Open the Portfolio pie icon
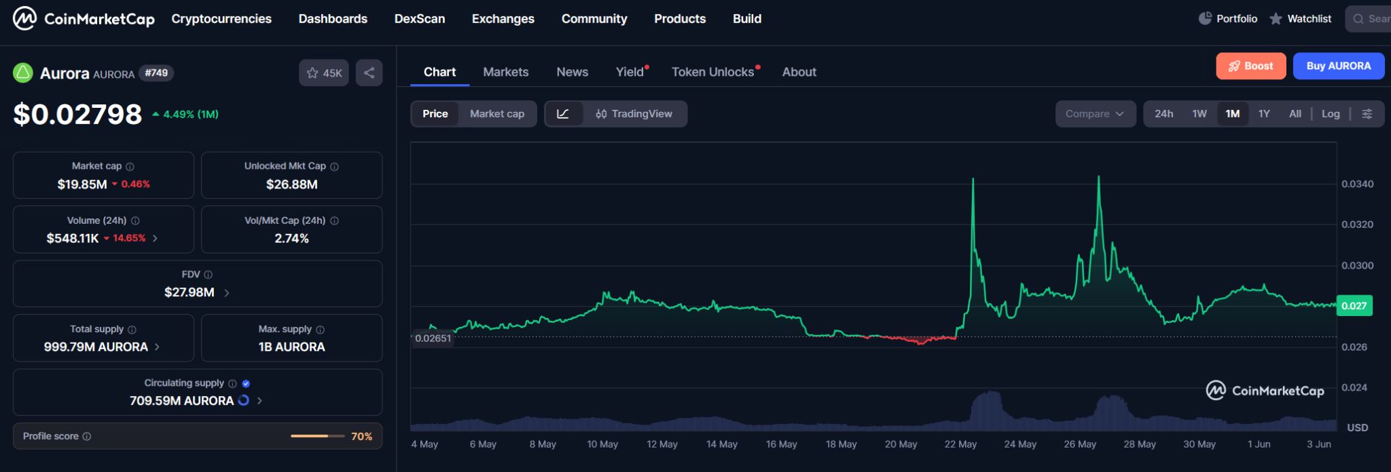The width and height of the screenshot is (1391, 472). tap(1205, 18)
